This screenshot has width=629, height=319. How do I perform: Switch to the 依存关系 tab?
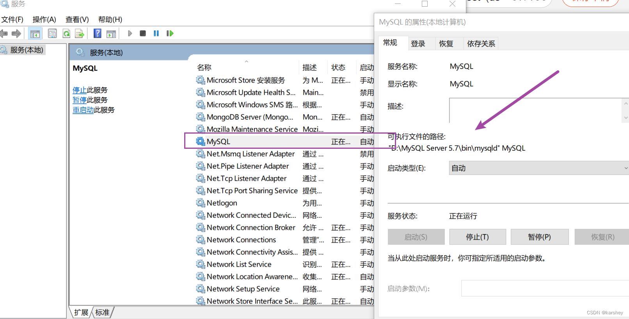point(481,44)
